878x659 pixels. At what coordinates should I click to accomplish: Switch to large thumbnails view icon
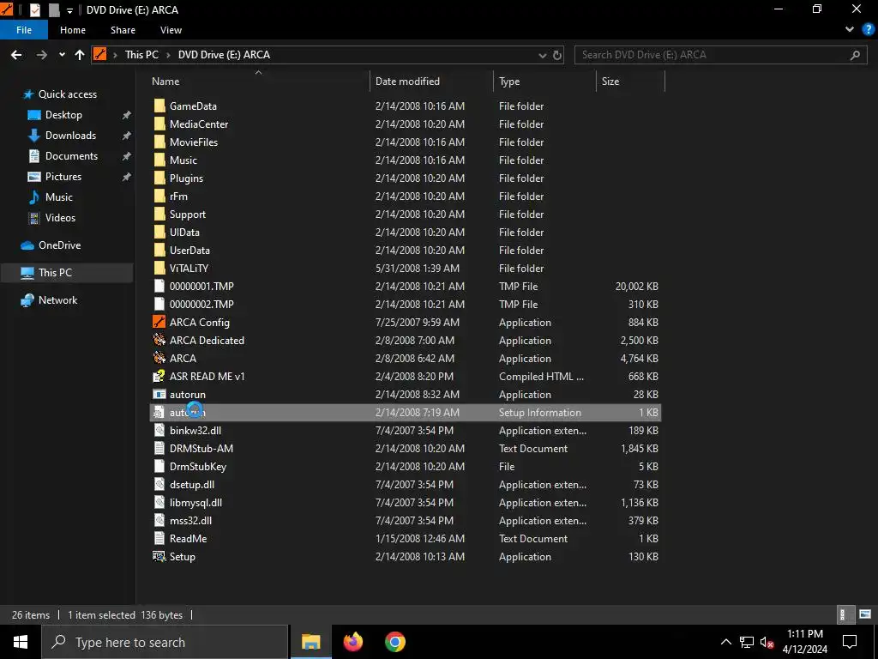coord(865,614)
